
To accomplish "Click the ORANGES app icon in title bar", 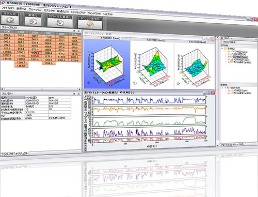I will [3, 3].
